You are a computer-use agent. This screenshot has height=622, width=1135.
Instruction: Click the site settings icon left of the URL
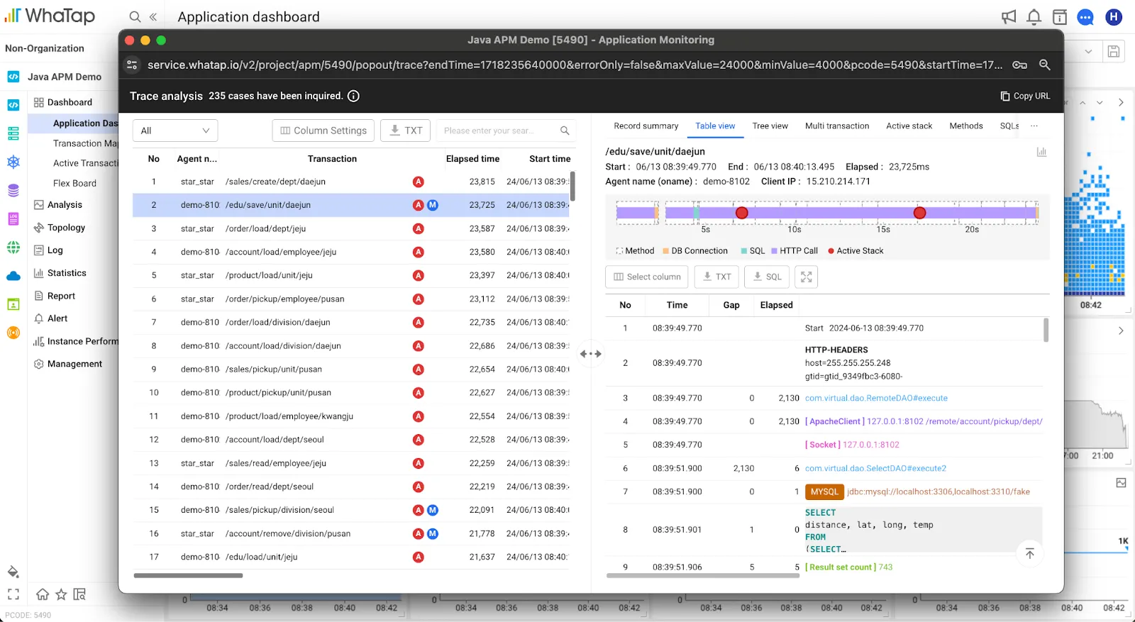pyautogui.click(x=132, y=65)
